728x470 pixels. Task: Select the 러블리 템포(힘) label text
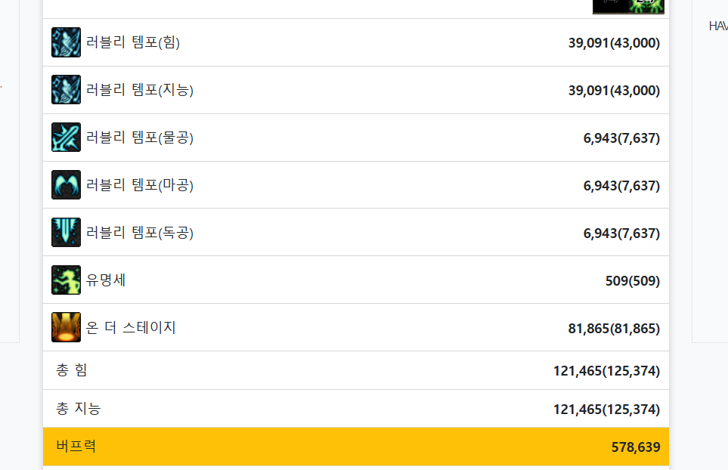coord(133,42)
